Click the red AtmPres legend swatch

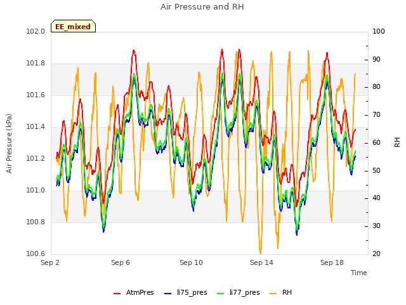pos(117,294)
